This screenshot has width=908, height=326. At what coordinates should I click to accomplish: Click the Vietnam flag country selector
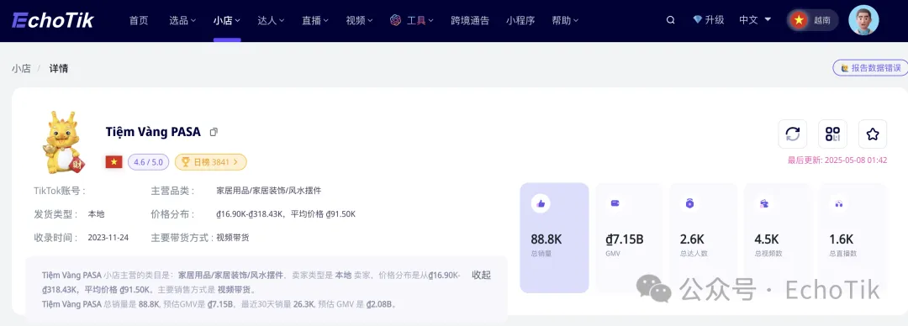(812, 20)
